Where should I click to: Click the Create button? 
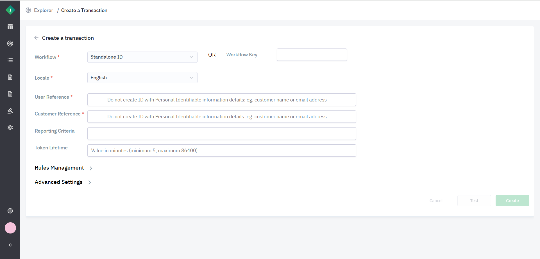click(512, 200)
